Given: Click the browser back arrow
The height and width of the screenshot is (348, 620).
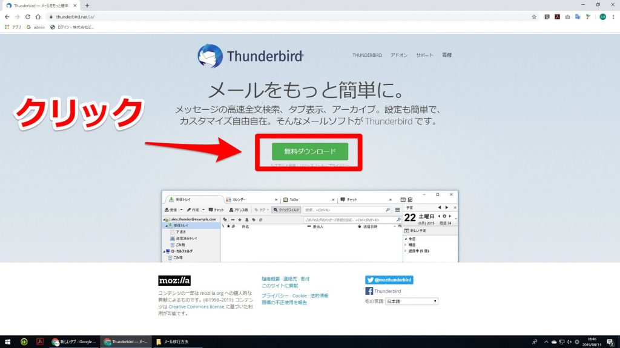Looking at the screenshot, I should point(7,16).
